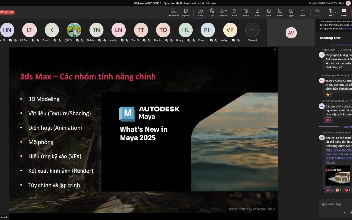The width and height of the screenshot is (352, 220).
Task: Open the React emoji menu
Action: 246,13
